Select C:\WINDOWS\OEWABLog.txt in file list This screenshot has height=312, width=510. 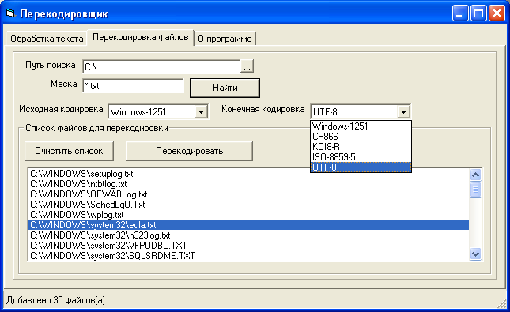click(248, 194)
